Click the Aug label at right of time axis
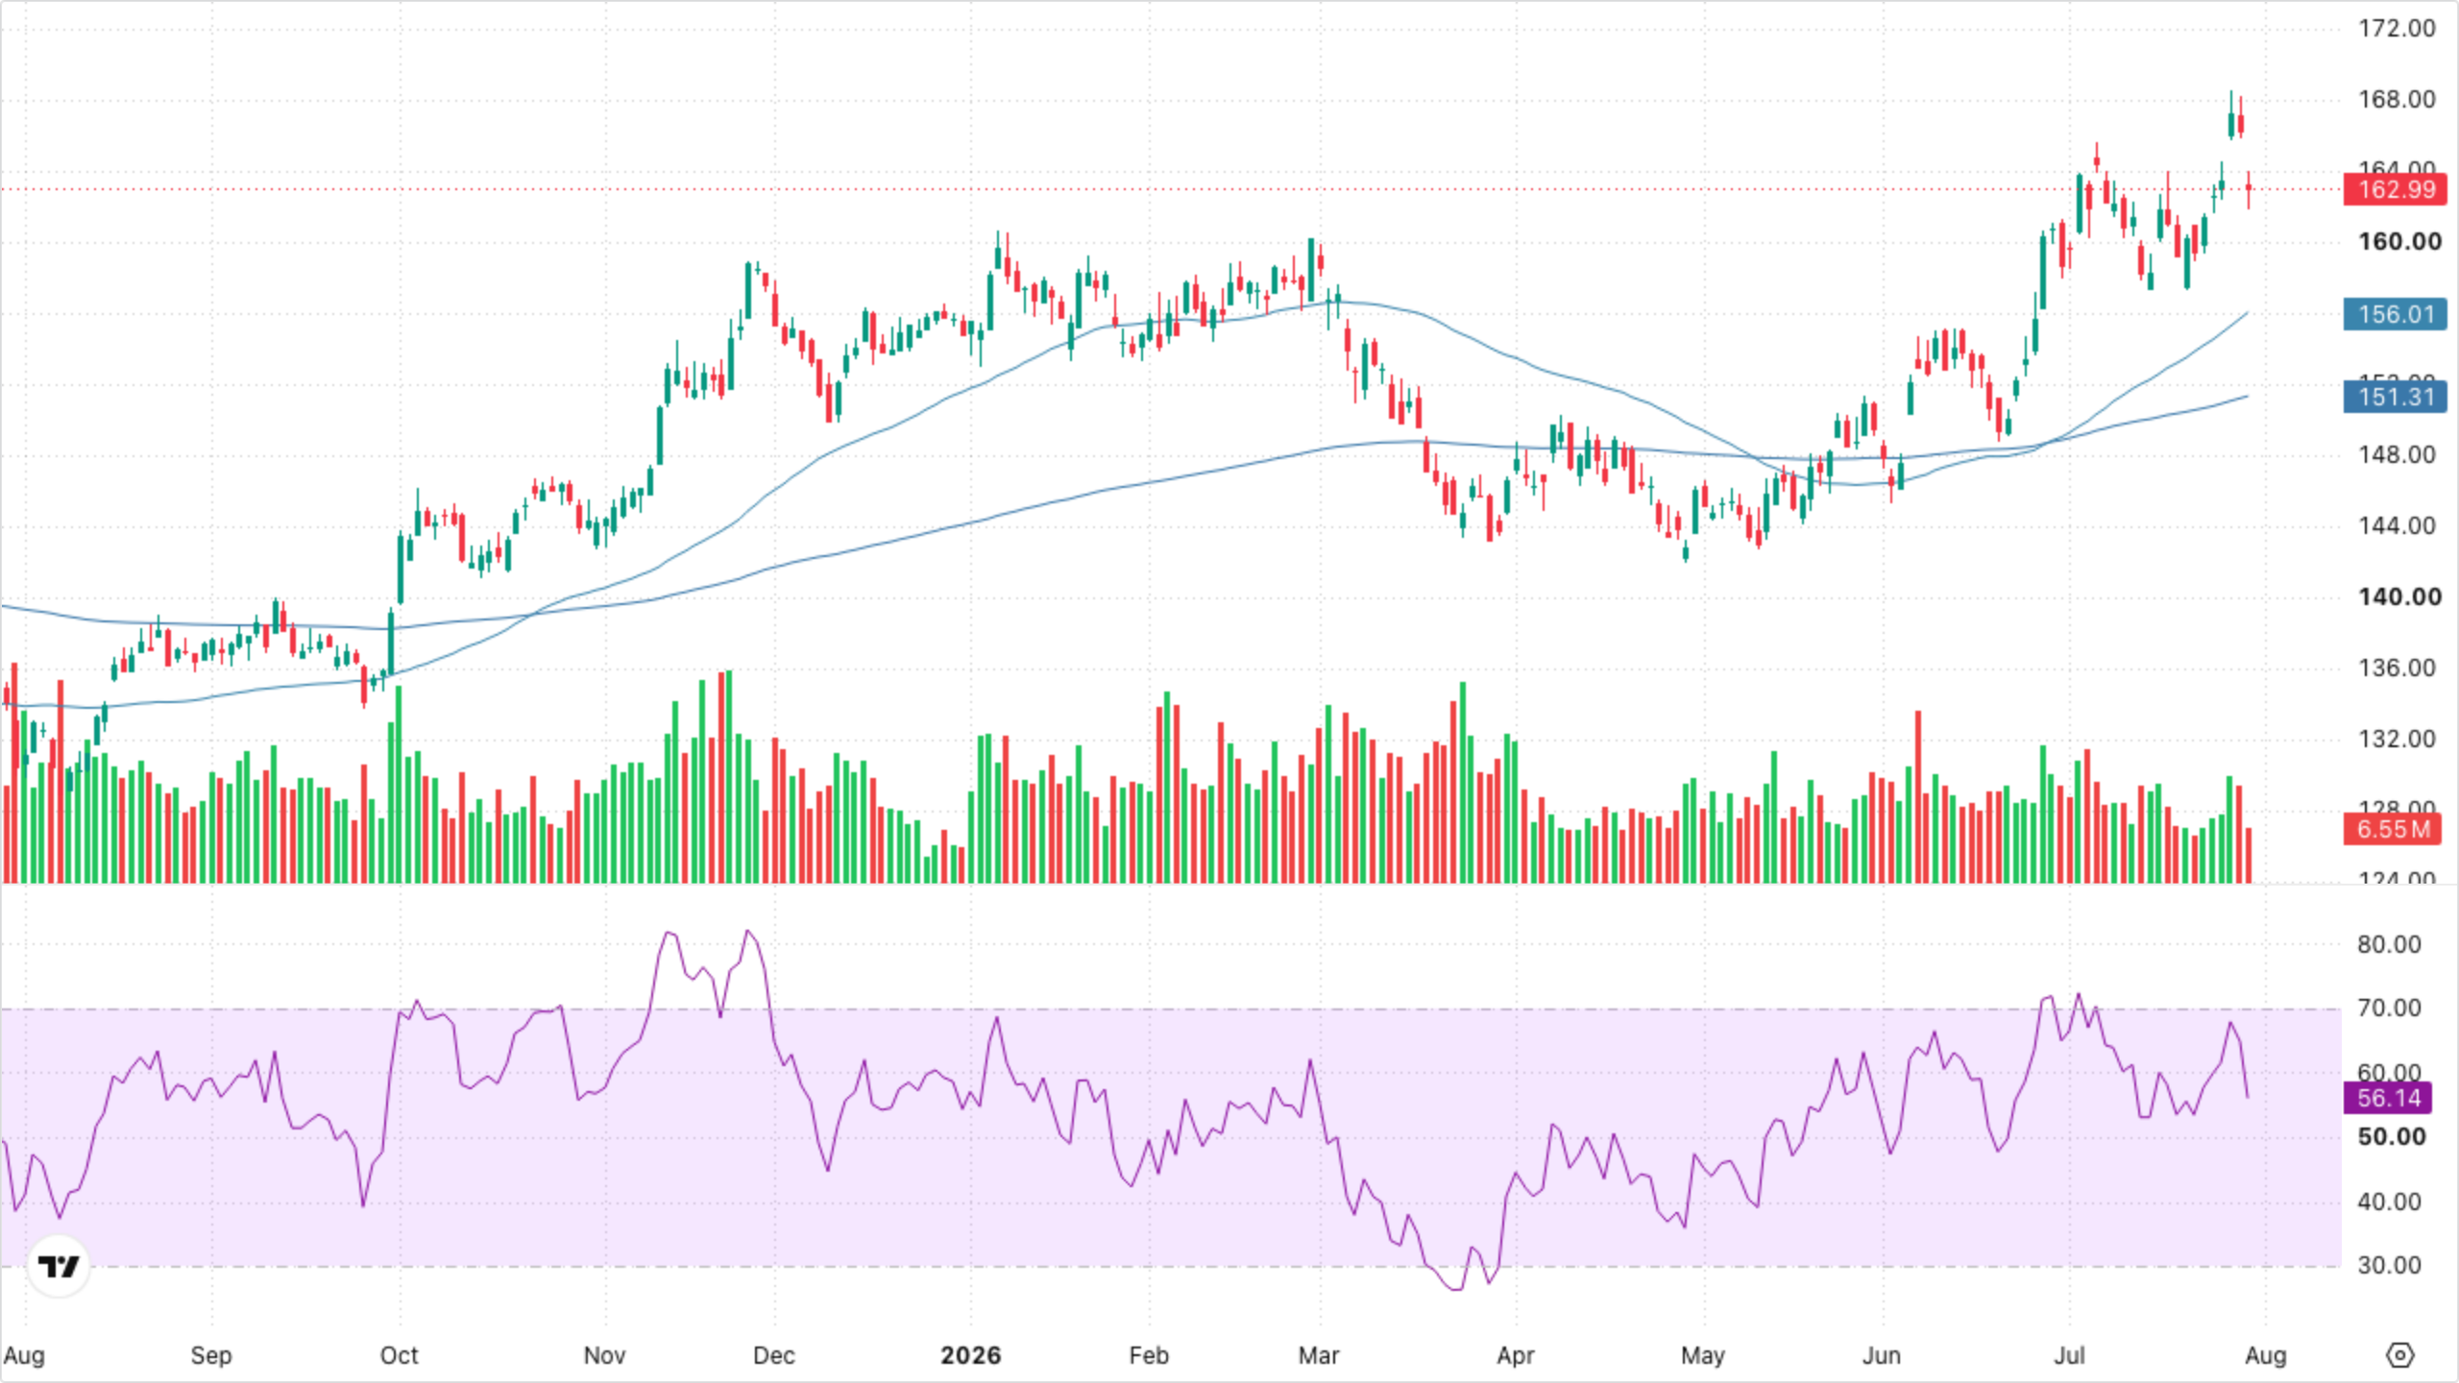This screenshot has height=1383, width=2459. point(2266,1355)
